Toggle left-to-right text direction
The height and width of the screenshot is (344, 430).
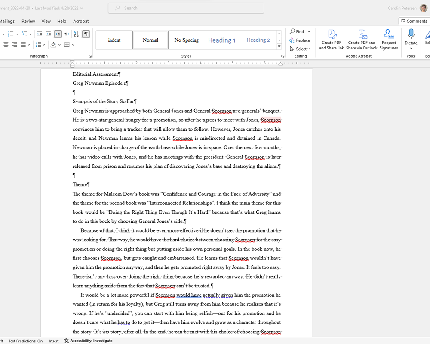[58, 34]
